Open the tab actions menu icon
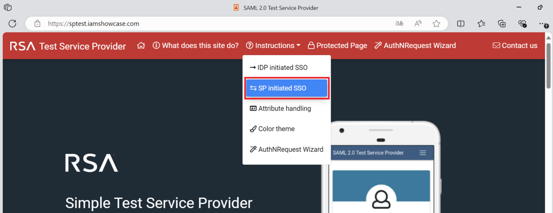This screenshot has width=553, height=213. tap(8, 8)
